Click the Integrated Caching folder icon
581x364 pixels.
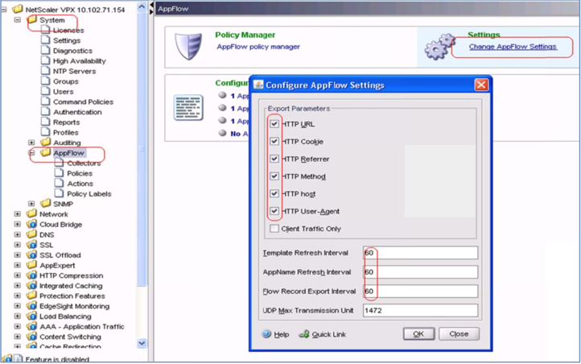click(x=31, y=285)
